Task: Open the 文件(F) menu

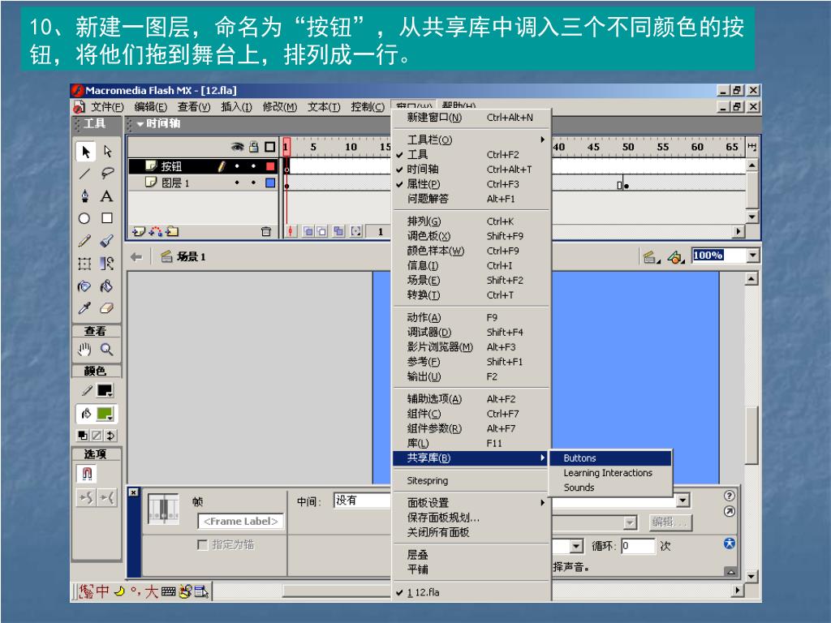Action: [x=107, y=107]
